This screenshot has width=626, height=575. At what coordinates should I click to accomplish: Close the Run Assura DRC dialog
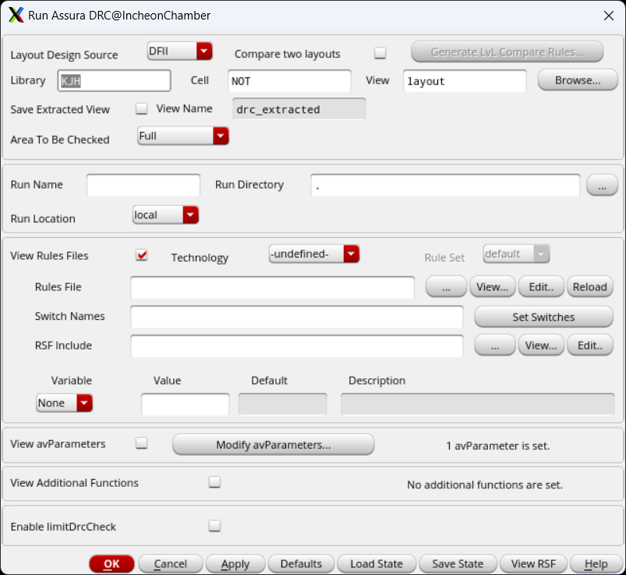(x=608, y=16)
